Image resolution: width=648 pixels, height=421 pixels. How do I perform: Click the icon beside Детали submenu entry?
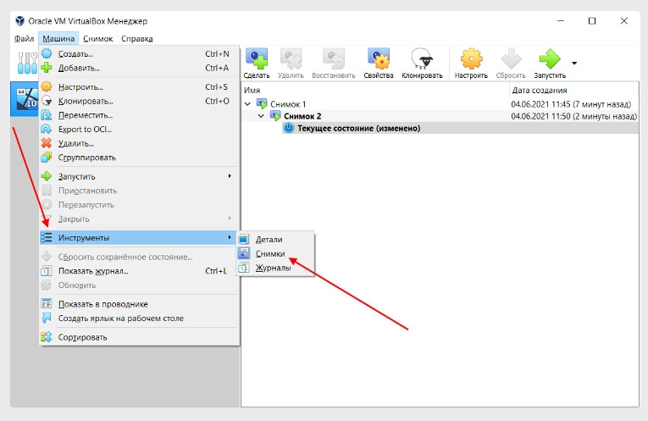coord(244,239)
